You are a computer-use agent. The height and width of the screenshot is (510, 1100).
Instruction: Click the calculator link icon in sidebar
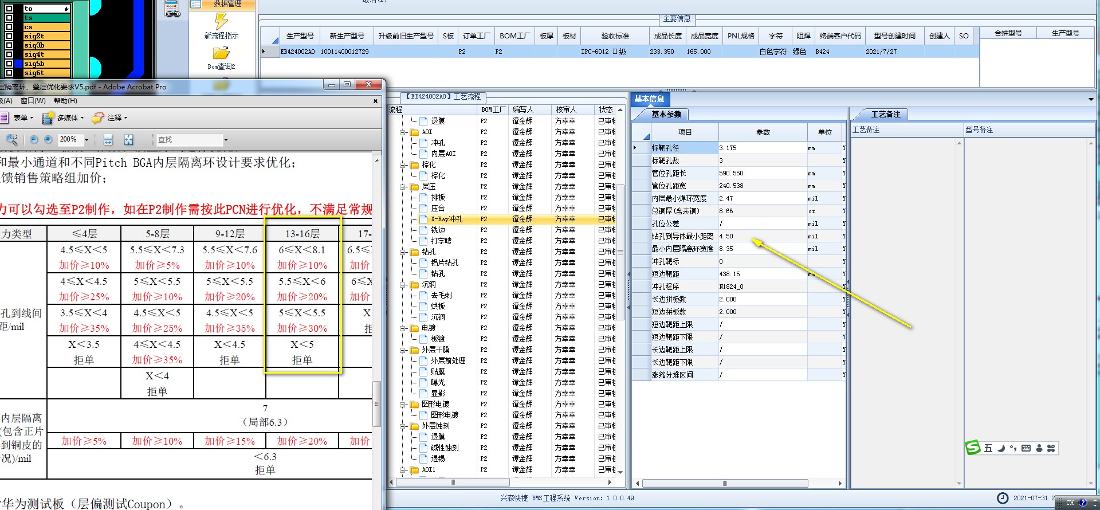(172, 9)
